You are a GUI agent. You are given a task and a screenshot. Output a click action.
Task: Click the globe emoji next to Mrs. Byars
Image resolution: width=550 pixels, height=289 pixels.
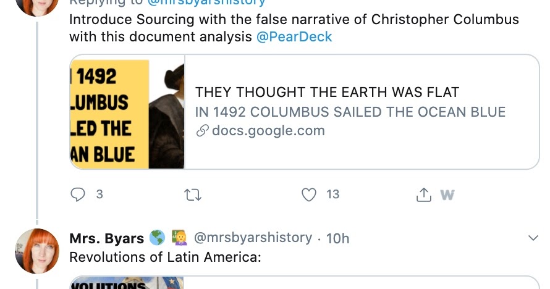tap(158, 238)
